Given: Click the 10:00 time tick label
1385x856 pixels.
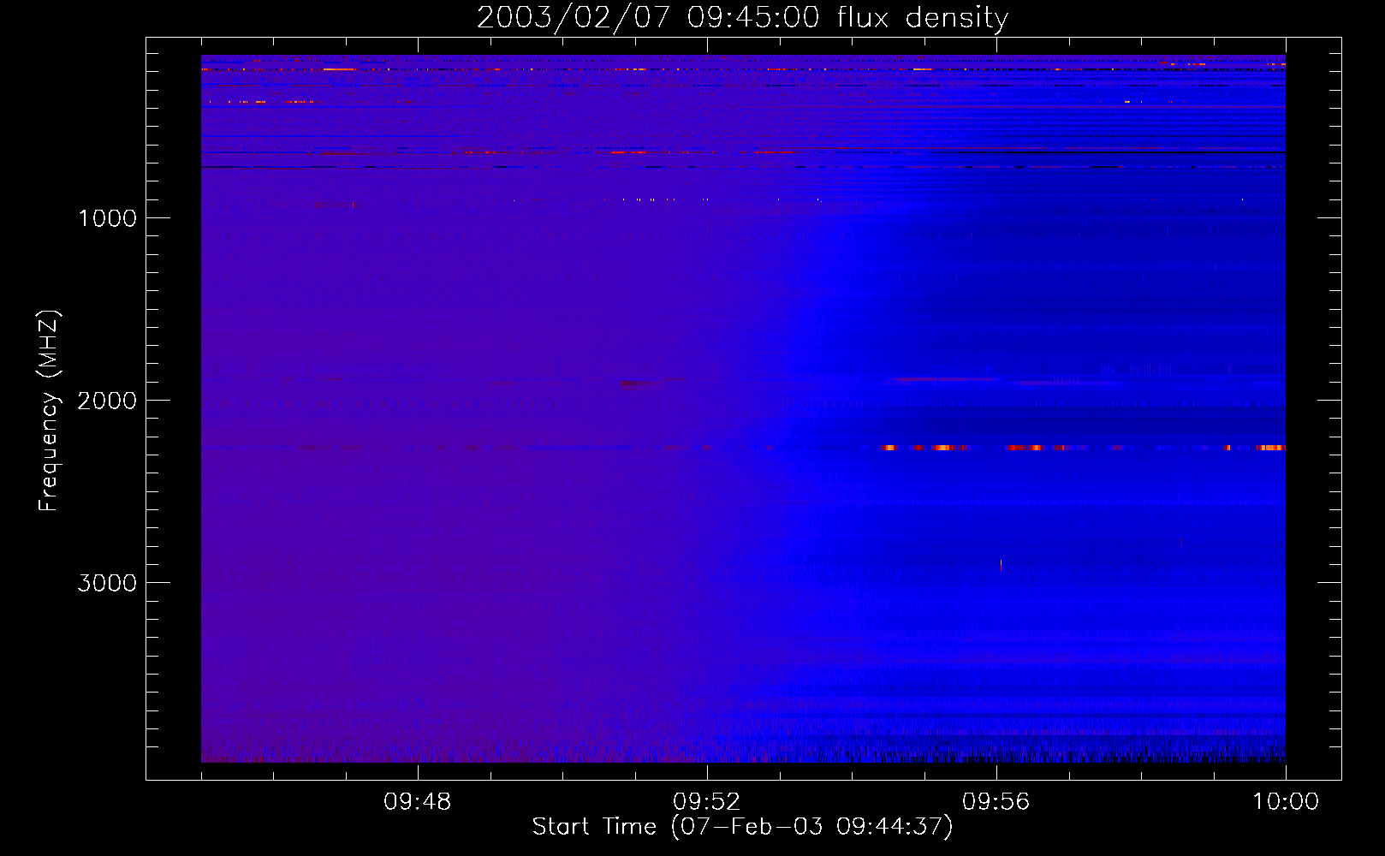Looking at the screenshot, I should click(x=1286, y=802).
